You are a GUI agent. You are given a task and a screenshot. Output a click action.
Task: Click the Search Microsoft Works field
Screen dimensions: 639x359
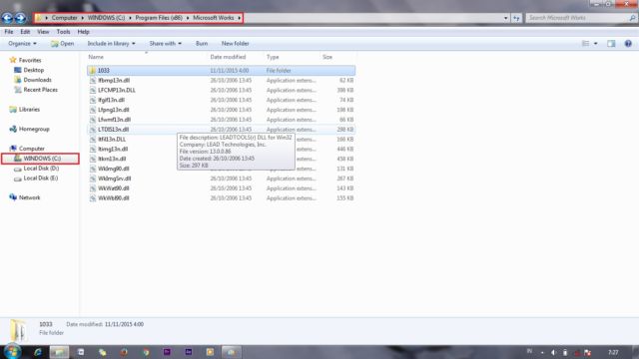[x=577, y=18]
